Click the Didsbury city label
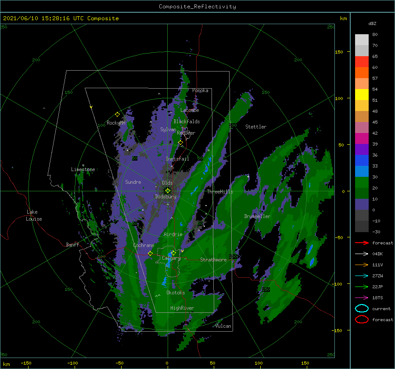The height and width of the screenshot is (369, 395). tap(165, 197)
